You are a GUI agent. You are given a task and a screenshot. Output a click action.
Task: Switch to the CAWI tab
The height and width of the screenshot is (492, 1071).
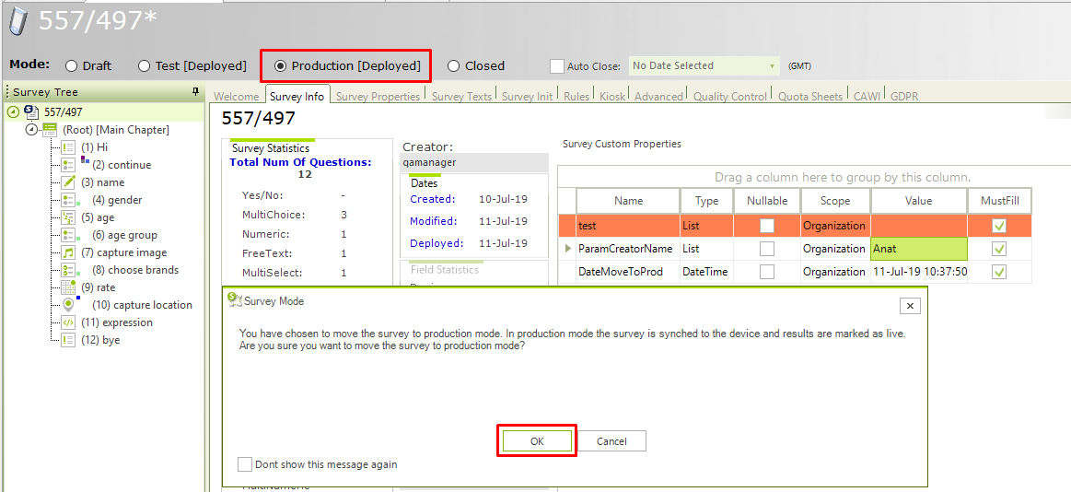(867, 97)
